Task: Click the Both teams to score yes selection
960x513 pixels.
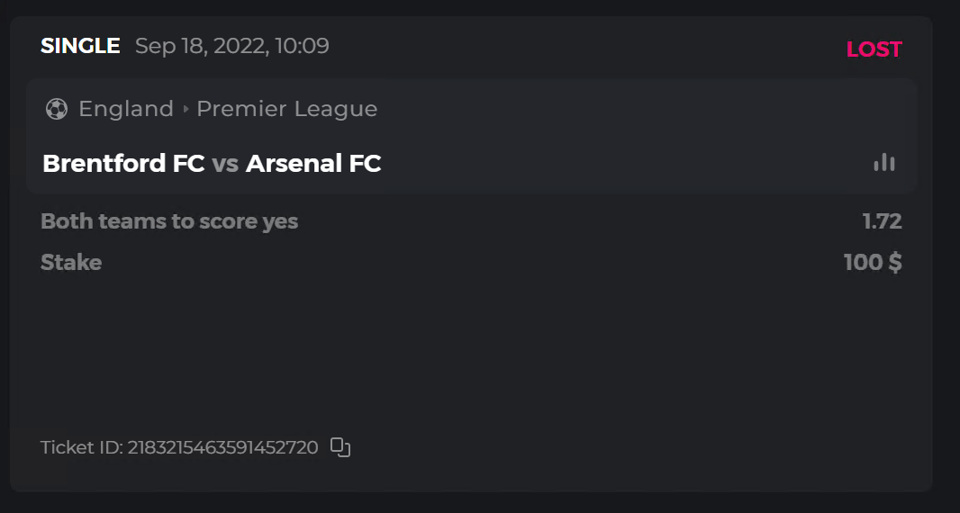Action: 169,220
